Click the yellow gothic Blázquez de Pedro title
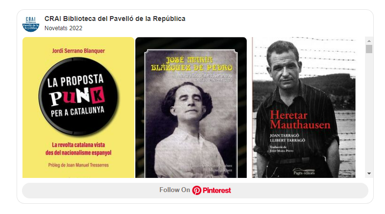 (192, 64)
